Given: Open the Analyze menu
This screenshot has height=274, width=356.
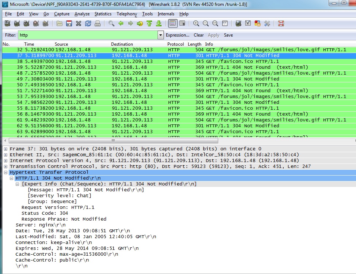Looking at the screenshot, I should [x=82, y=14].
